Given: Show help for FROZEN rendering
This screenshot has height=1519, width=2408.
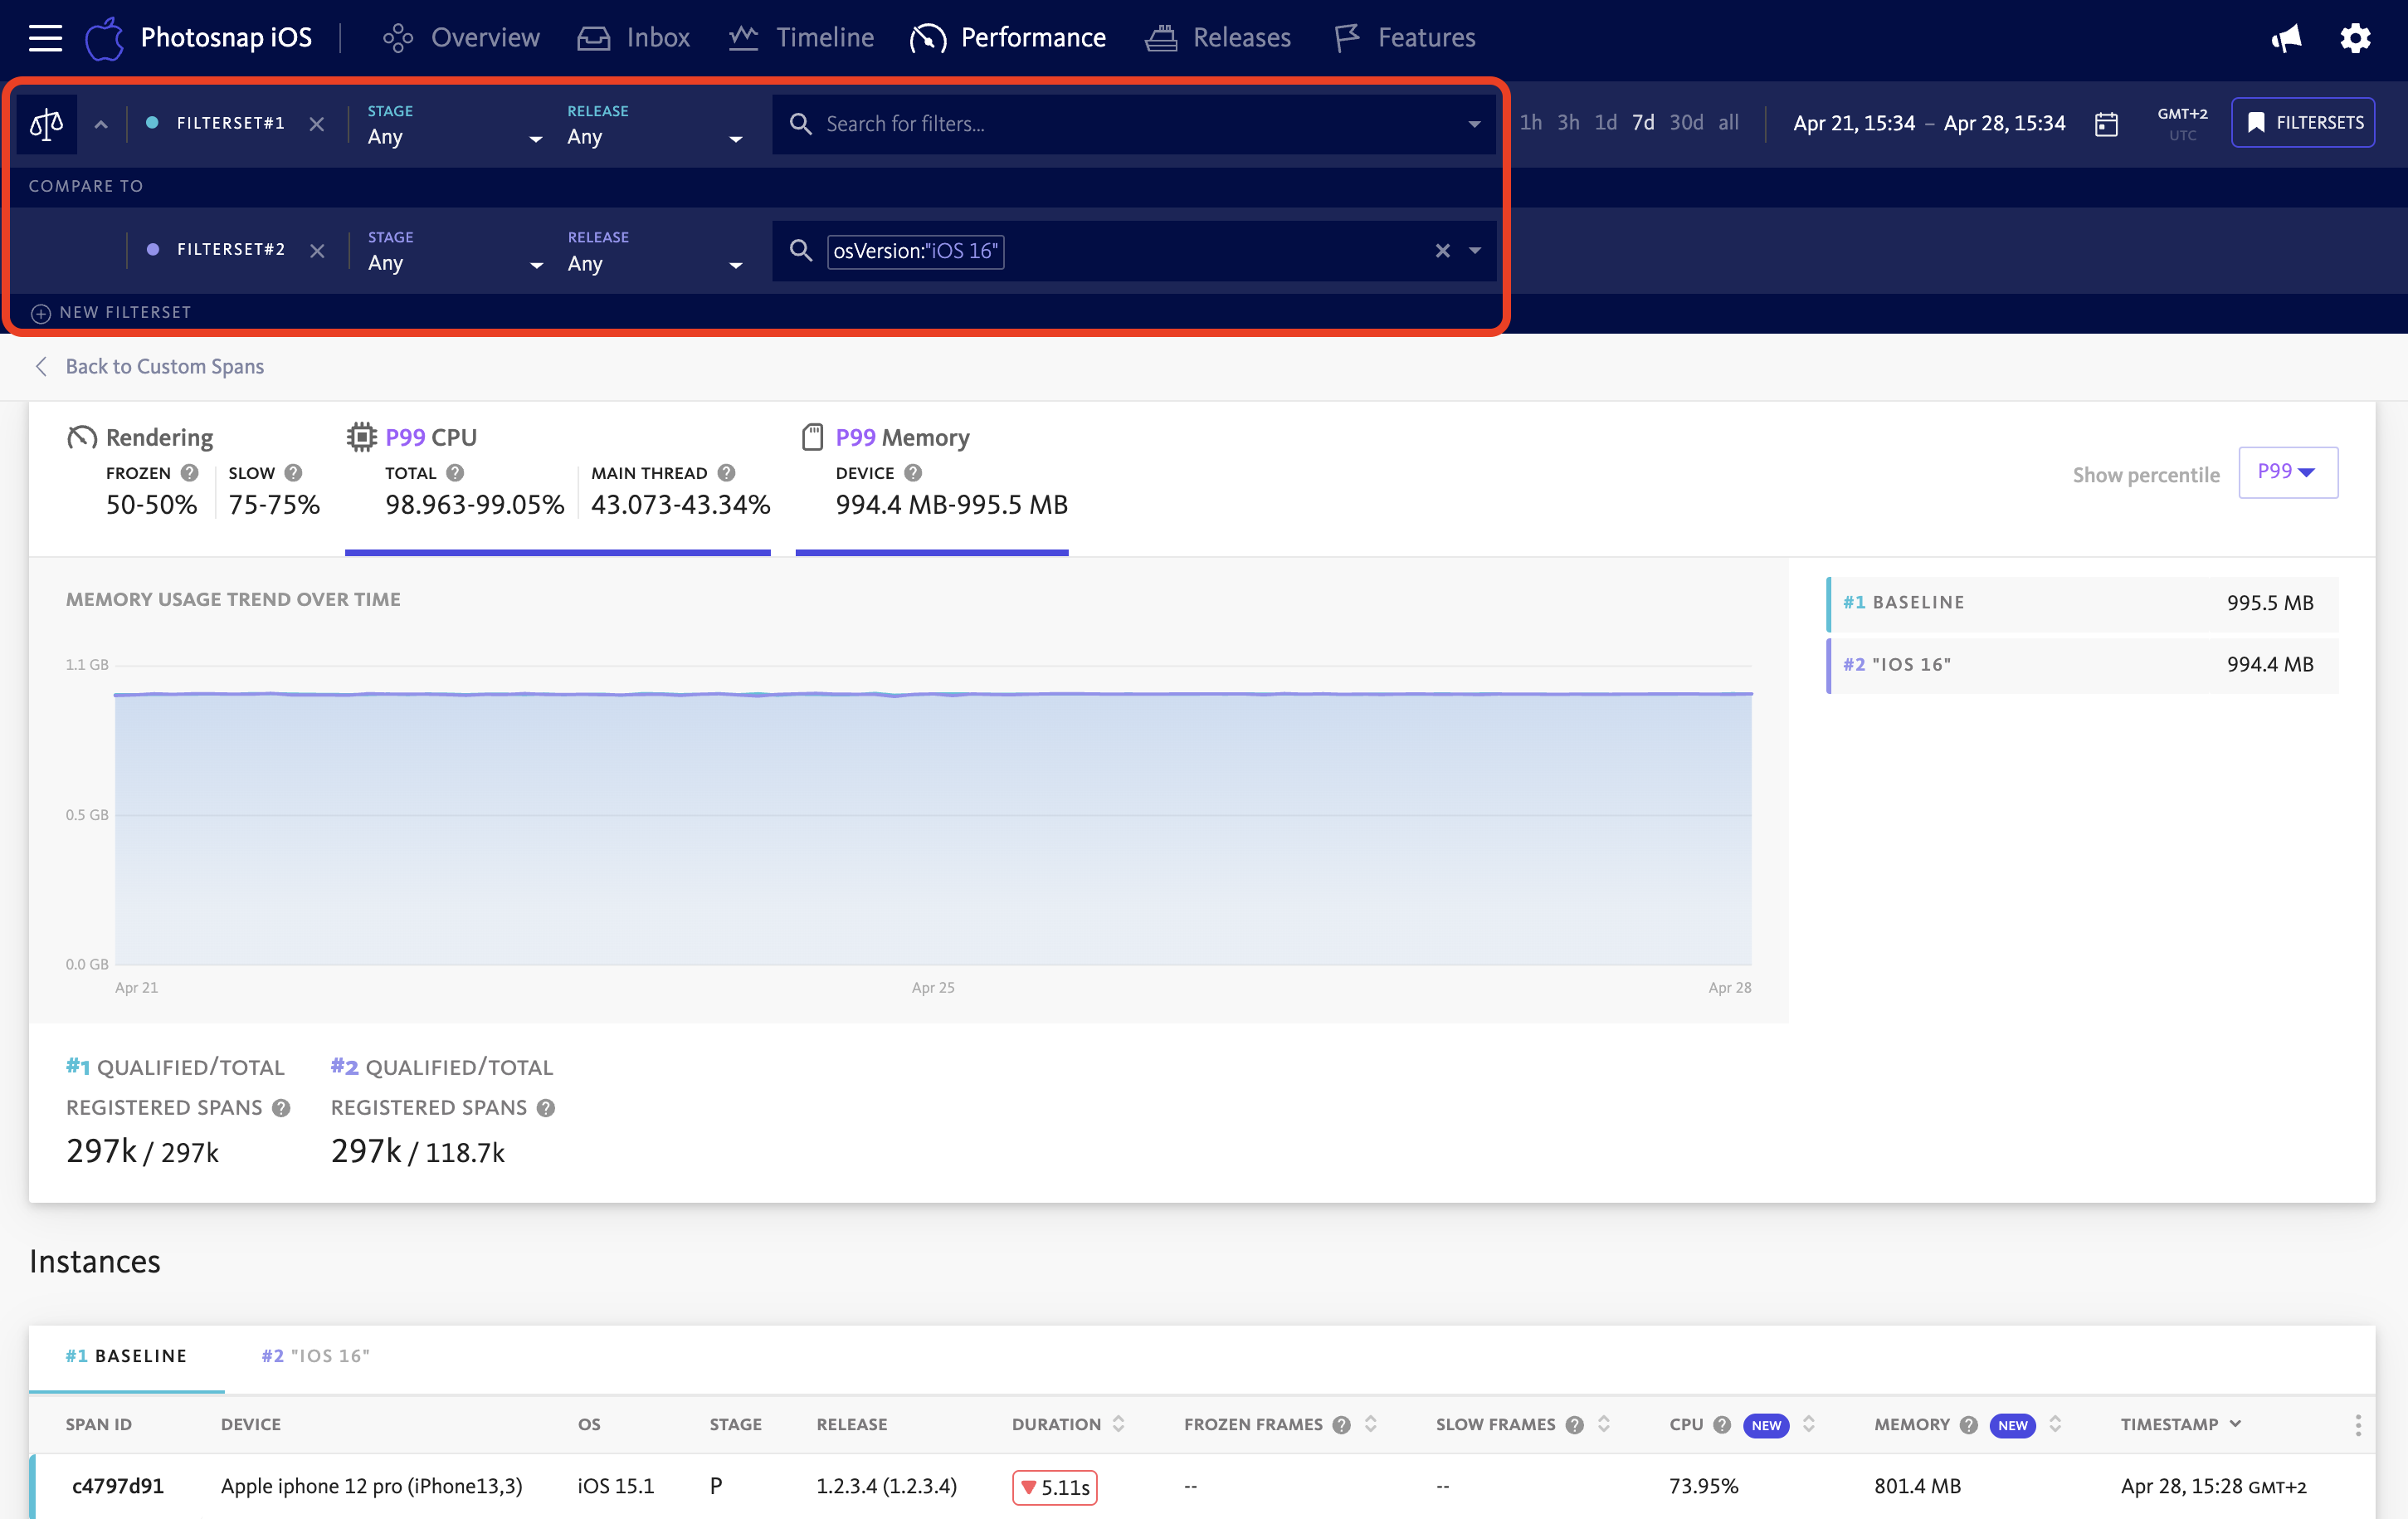Looking at the screenshot, I should 189,472.
